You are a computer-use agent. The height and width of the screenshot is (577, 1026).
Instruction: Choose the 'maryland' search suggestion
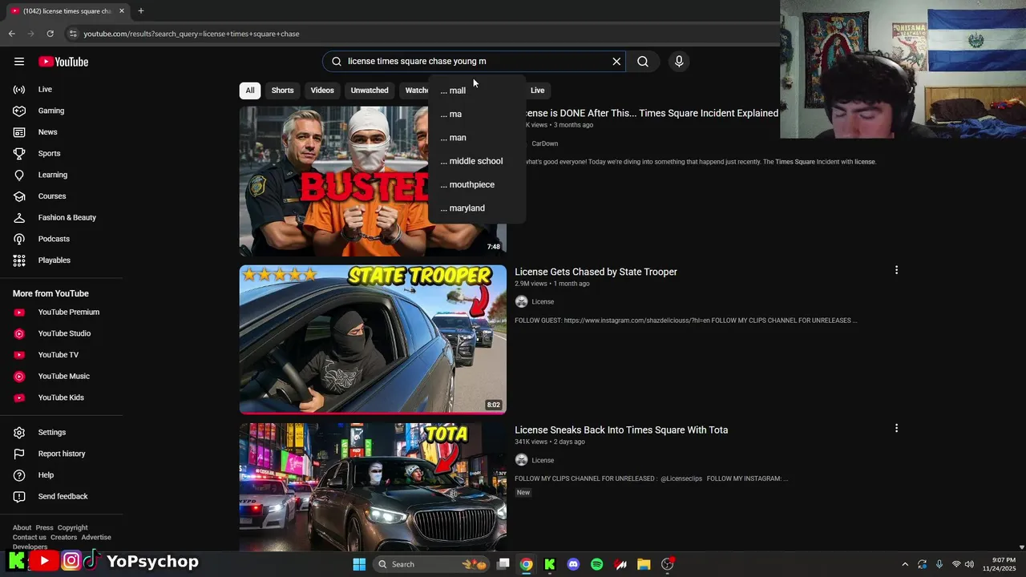[x=477, y=208]
